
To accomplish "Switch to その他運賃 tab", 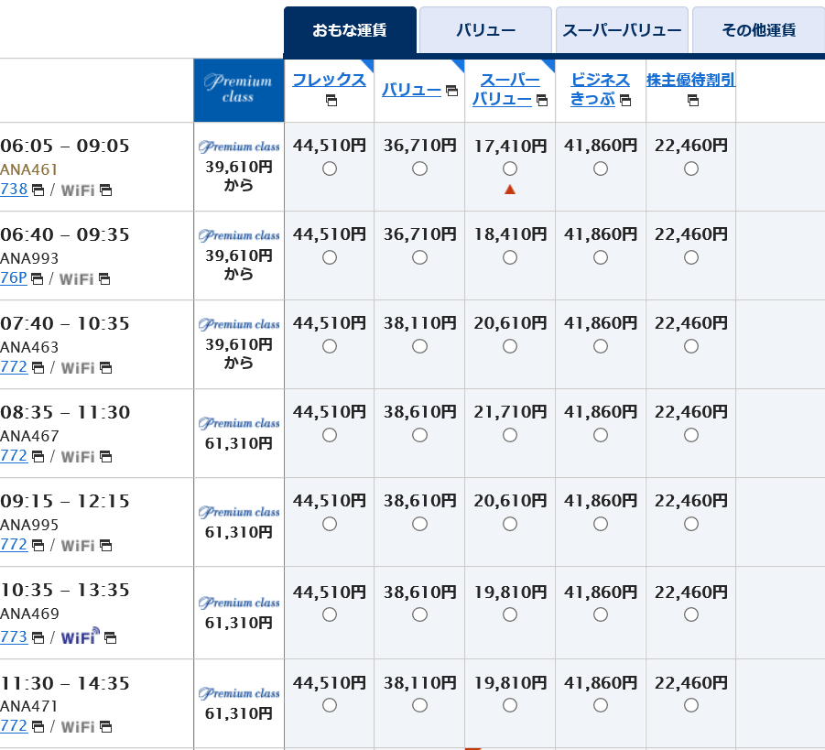I will [x=759, y=30].
